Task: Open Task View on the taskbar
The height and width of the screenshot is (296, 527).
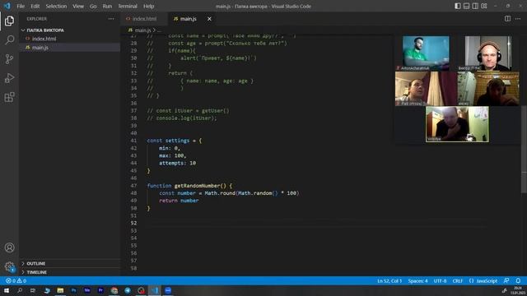Action: (x=33, y=290)
